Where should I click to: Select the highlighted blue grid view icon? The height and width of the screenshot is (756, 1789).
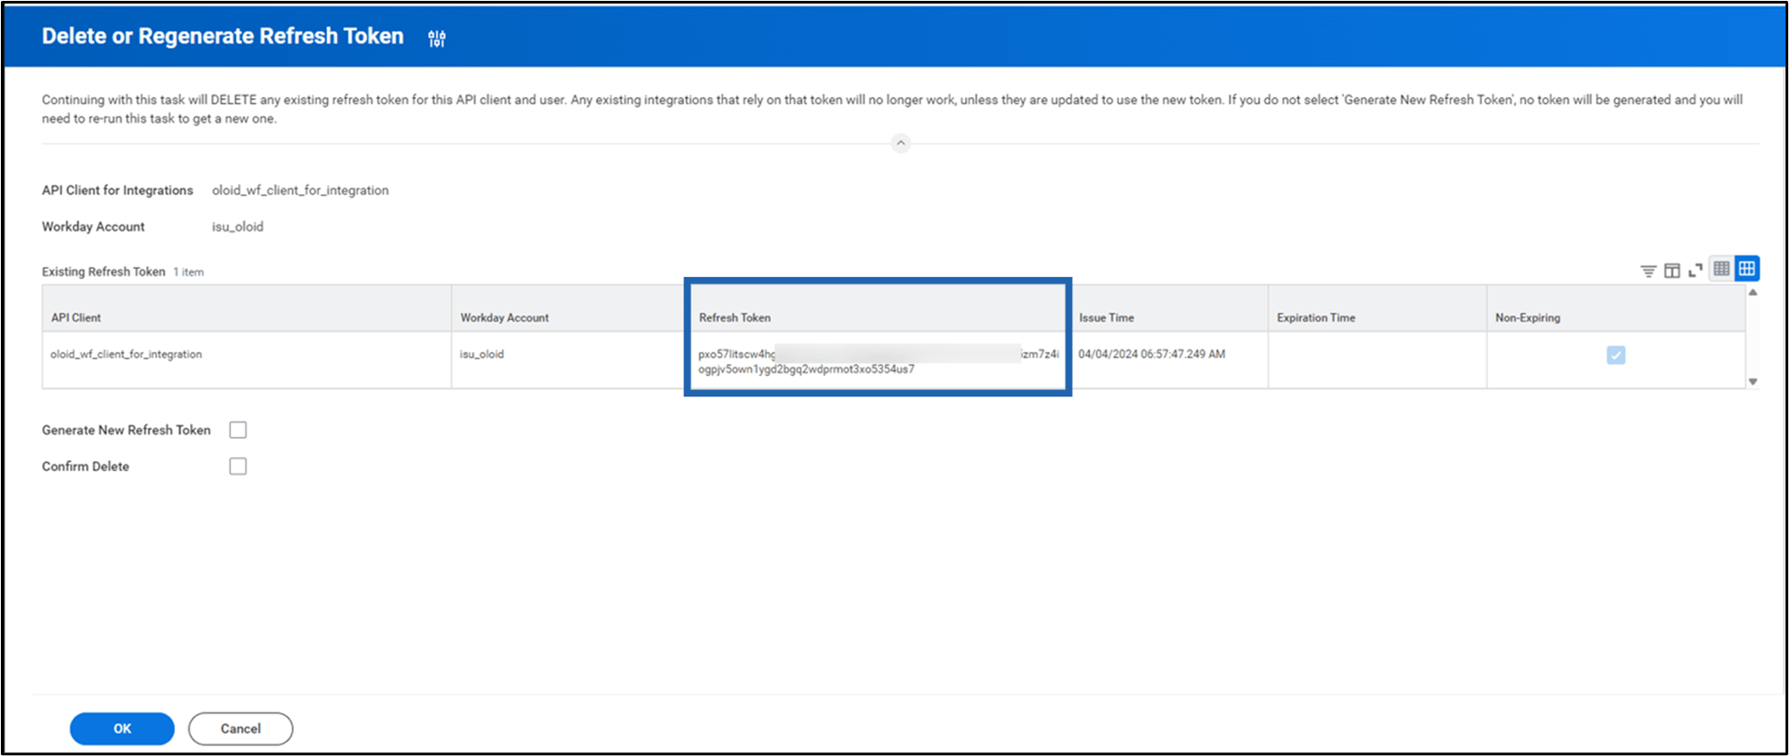click(x=1747, y=268)
